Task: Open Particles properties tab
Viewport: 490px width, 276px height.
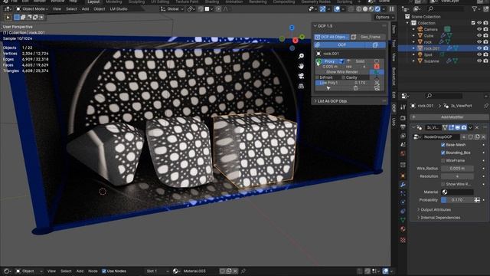Action: (x=403, y=193)
